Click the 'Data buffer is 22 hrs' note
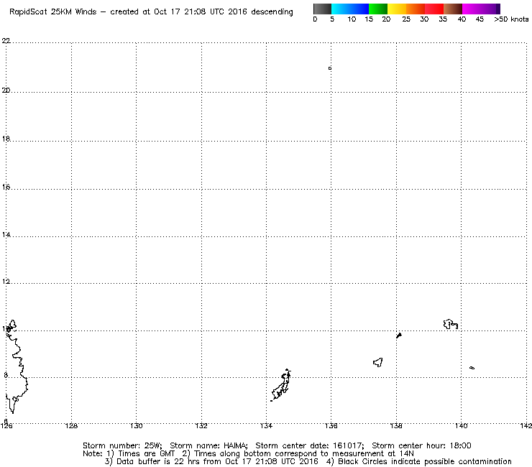The width and height of the screenshot is (532, 467). click(x=160, y=461)
